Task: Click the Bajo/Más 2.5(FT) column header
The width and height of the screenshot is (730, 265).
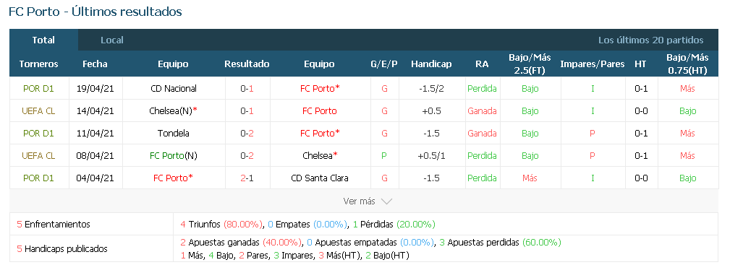Action: coord(530,64)
